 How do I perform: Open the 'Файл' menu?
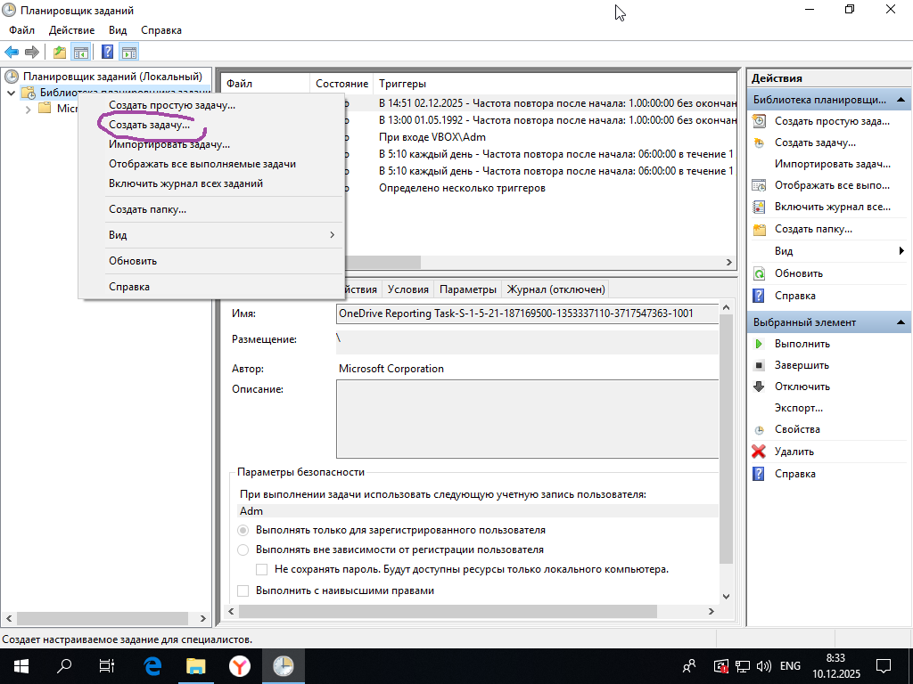[x=21, y=30]
